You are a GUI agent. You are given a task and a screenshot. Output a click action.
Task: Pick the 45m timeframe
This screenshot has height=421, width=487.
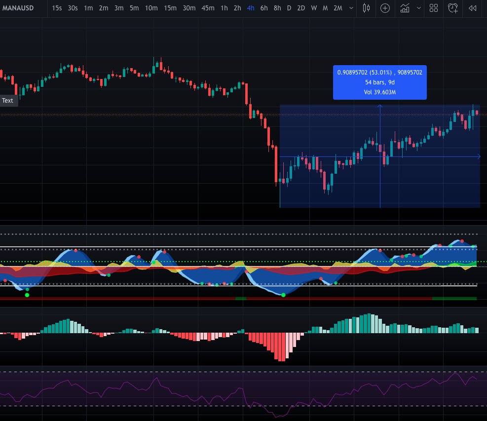tap(208, 8)
